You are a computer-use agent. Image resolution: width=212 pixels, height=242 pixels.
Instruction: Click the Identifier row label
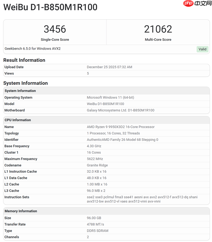[11, 140]
